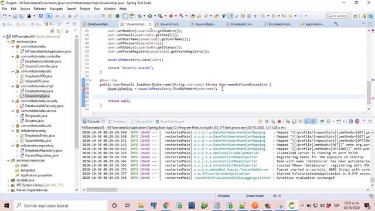The image size is (375, 211).
Task: Click the Save toolbar icon
Action: (x=15, y=16)
